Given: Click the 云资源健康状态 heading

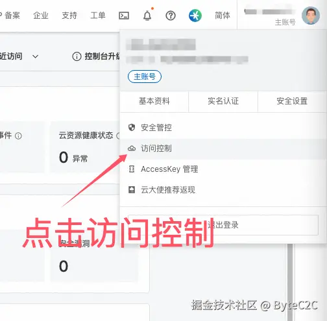Looking at the screenshot, I should coord(86,136).
